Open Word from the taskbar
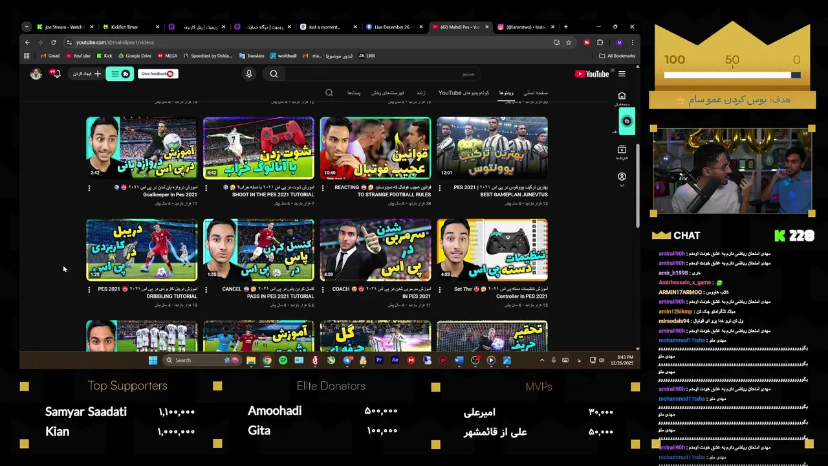The height and width of the screenshot is (466, 828). coord(459,361)
